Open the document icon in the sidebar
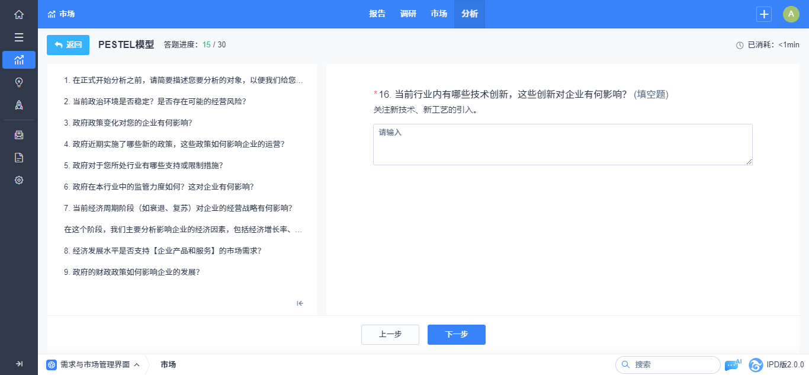809x375 pixels. point(19,158)
